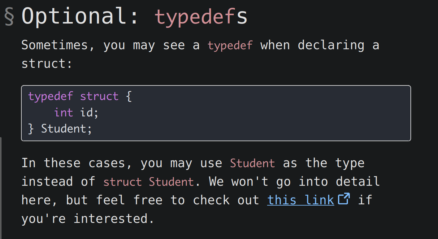The image size is (438, 239).
Task: Click the word 'Sometimes' in first paragraph
Action: (55, 45)
